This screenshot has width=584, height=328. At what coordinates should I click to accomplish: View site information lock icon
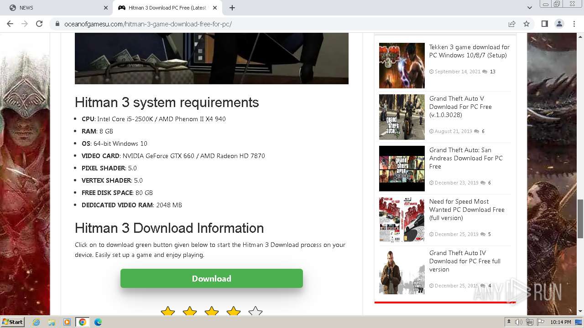click(x=57, y=24)
